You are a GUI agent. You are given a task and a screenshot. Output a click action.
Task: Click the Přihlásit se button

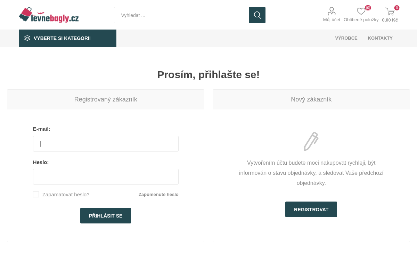point(106,215)
